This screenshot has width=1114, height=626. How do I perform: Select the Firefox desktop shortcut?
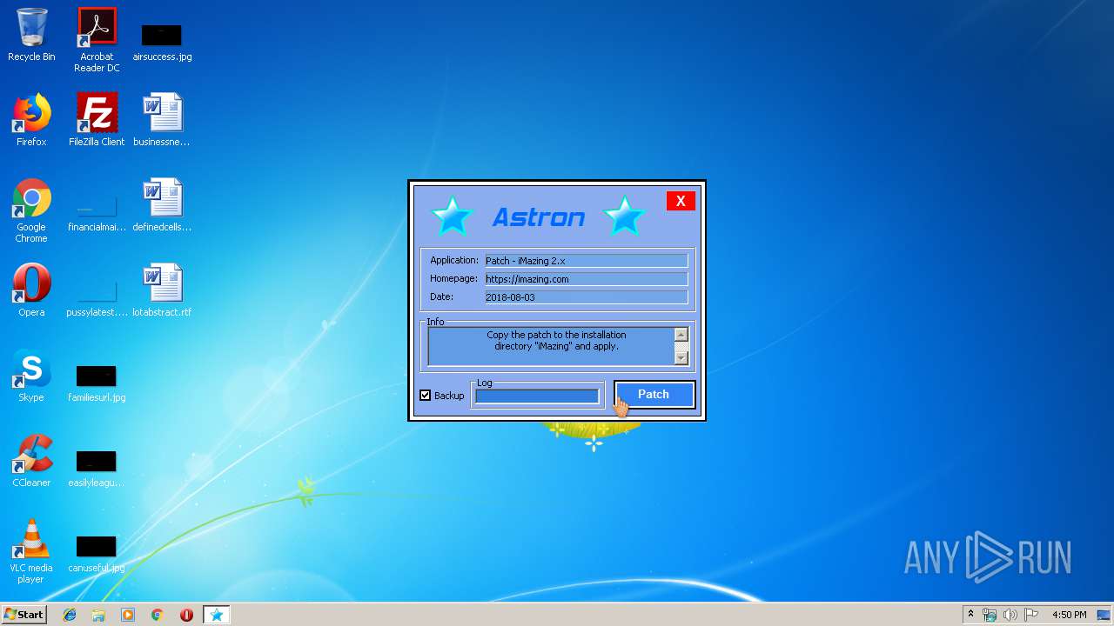pos(31,120)
